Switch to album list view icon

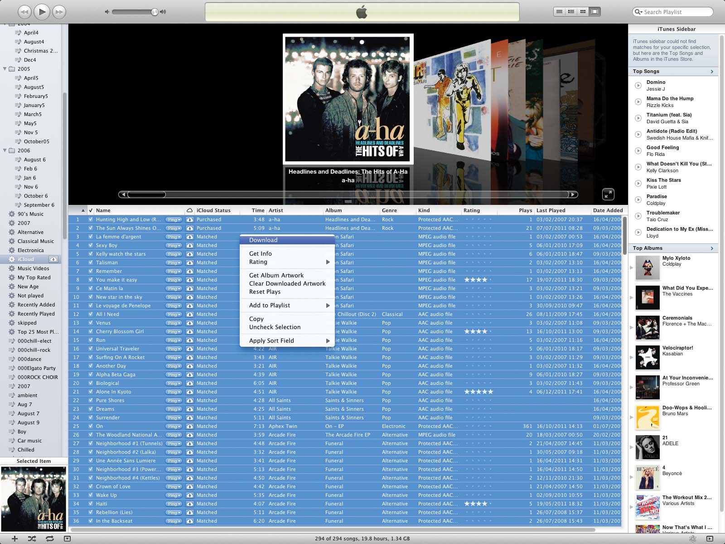(x=571, y=11)
